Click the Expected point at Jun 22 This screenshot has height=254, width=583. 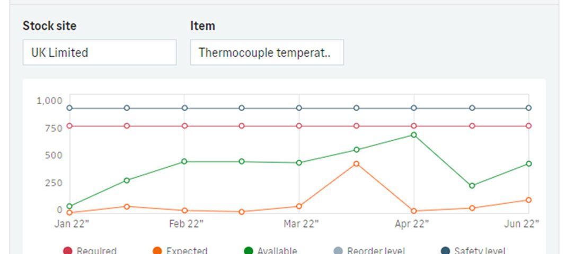529,200
